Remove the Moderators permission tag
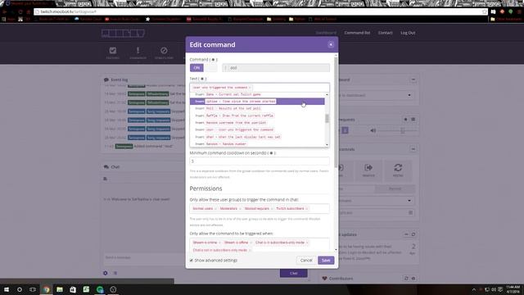524x295 pixels. point(240,209)
